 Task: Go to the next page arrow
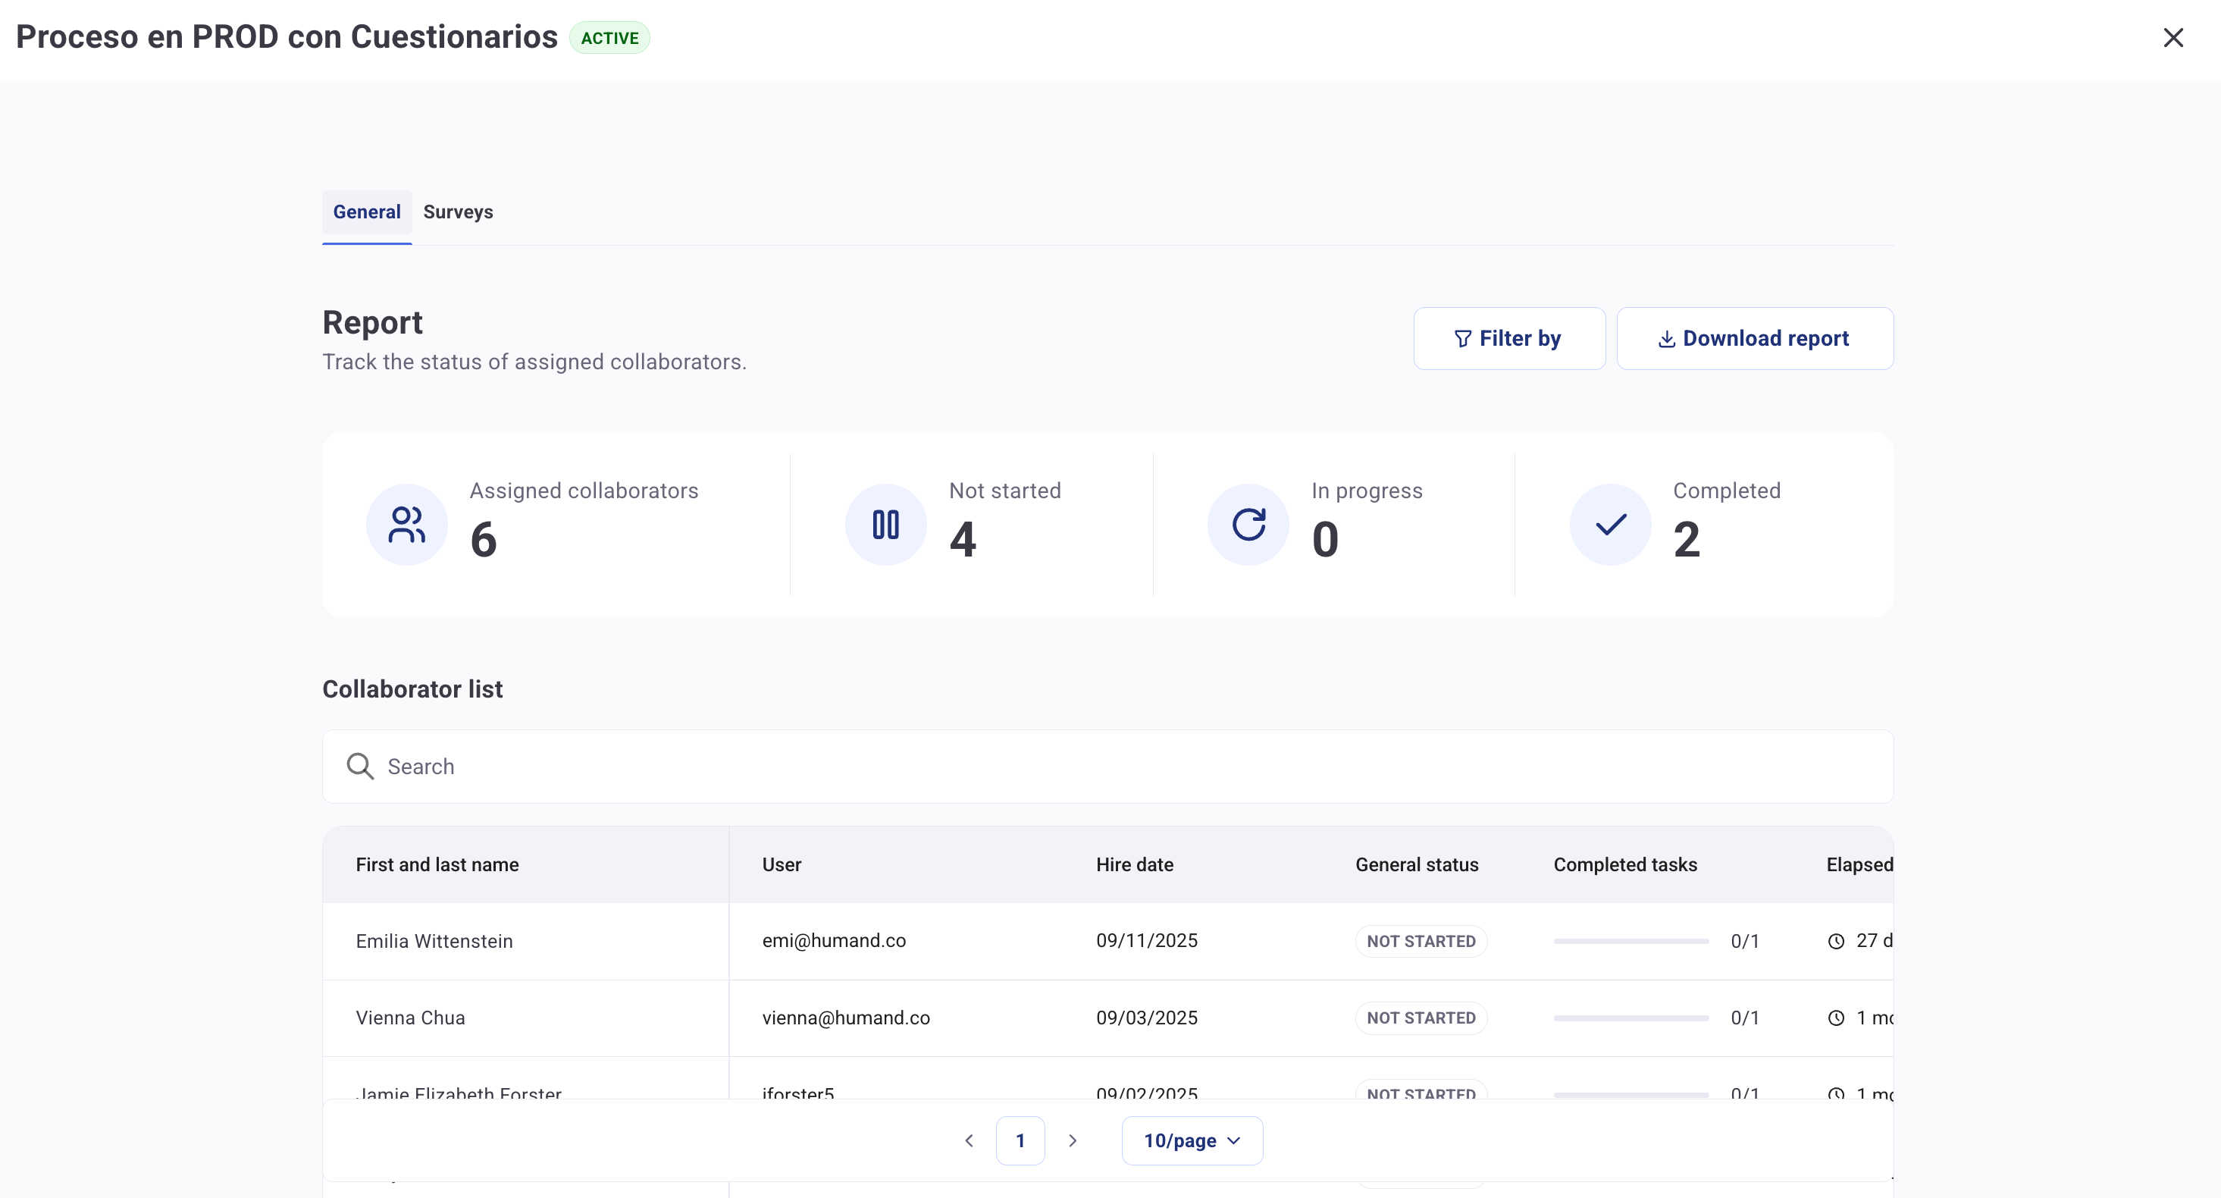coord(1073,1140)
